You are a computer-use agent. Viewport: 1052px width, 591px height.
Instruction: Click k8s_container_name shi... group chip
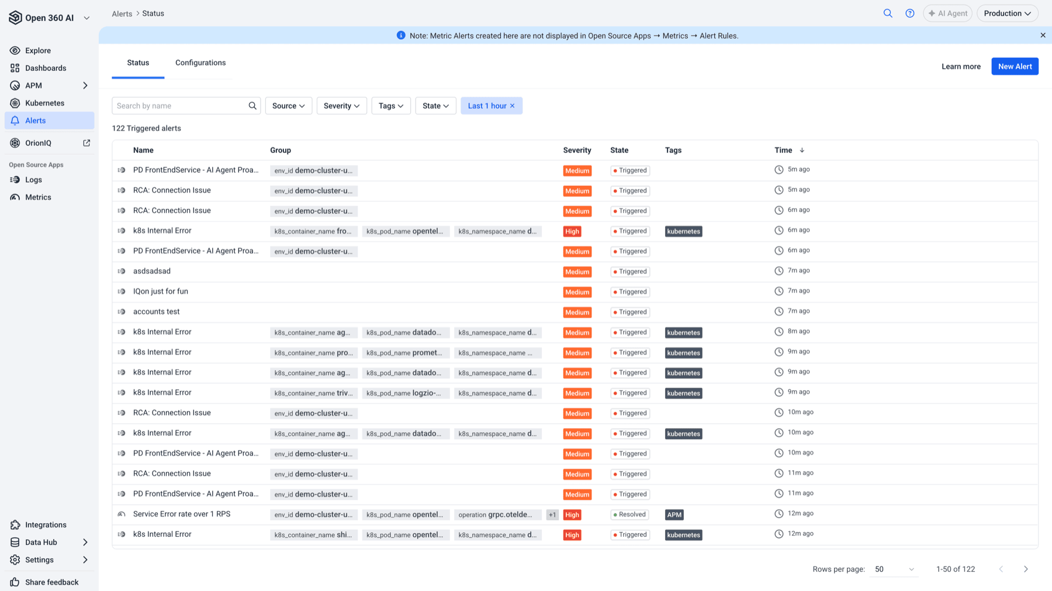click(314, 535)
